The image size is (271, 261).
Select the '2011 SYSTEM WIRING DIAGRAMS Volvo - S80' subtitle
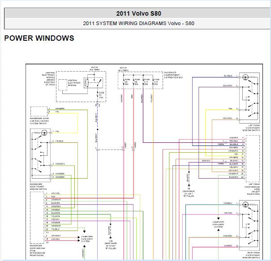click(138, 23)
